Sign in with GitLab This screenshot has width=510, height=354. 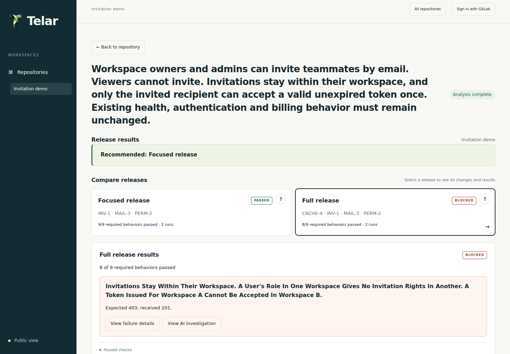pos(473,9)
